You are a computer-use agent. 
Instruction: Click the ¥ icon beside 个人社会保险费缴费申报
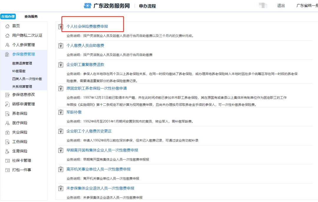click(x=60, y=26)
